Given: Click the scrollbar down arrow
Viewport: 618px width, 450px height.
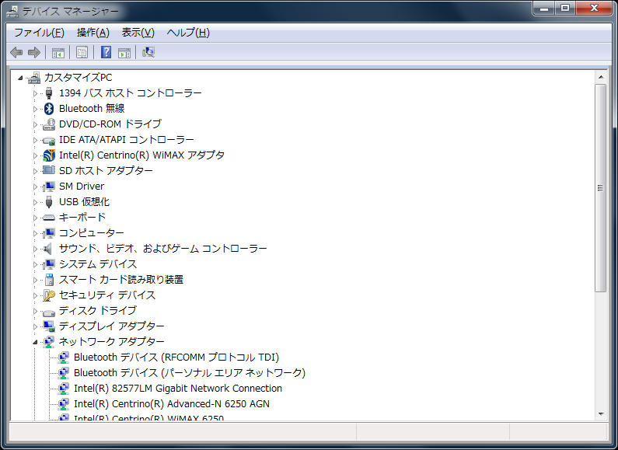Looking at the screenshot, I should pos(601,414).
